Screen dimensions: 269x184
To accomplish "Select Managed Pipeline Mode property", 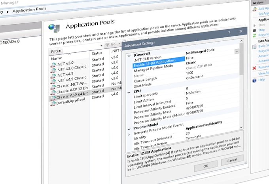I will [x=153, y=68].
